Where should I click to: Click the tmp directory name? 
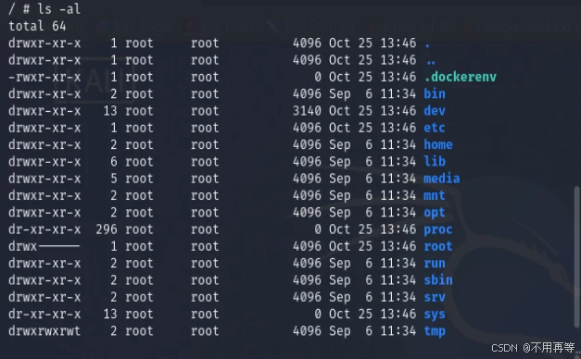435,331
